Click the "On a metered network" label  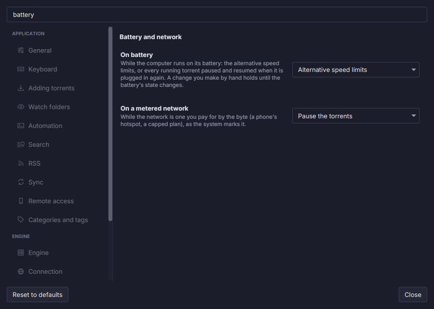pyautogui.click(x=154, y=108)
